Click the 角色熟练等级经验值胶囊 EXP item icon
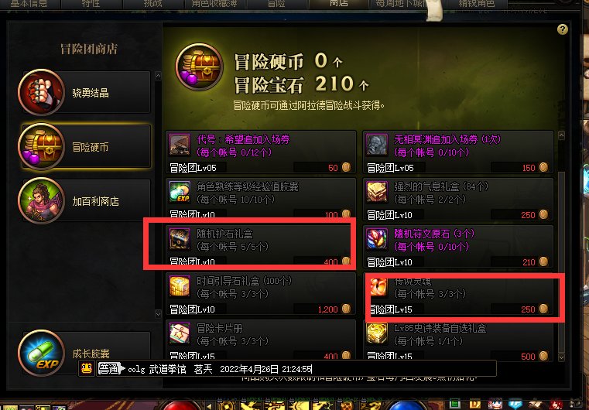Screen dimensions: 589x410 pyautogui.click(x=180, y=192)
